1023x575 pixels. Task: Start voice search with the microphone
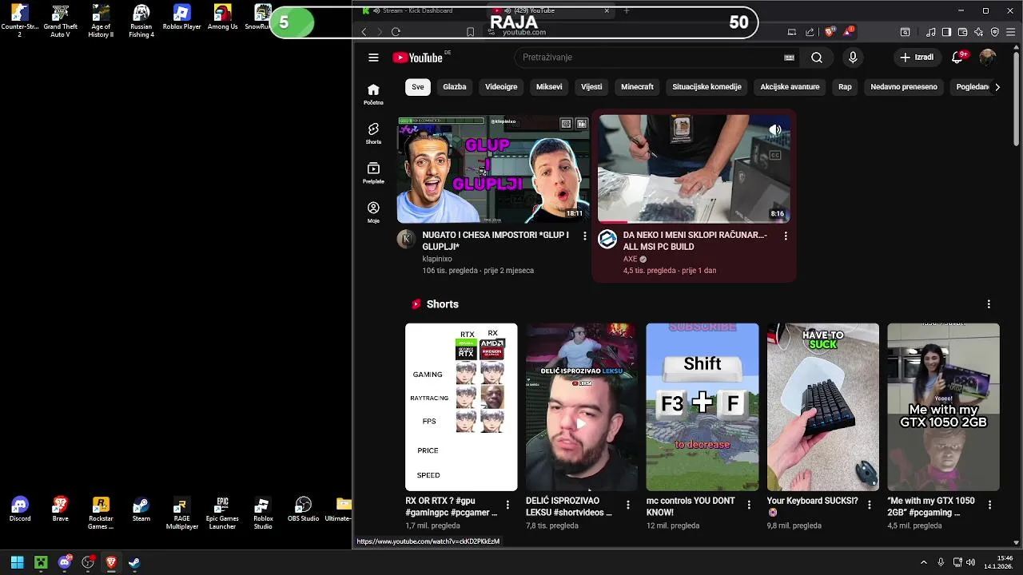pyautogui.click(x=853, y=57)
